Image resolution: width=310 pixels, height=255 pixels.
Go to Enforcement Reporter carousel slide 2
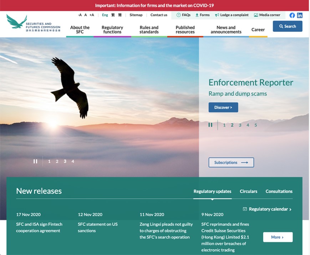[x=232, y=125]
